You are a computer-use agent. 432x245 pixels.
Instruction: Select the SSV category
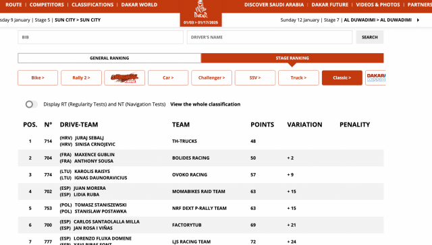point(255,77)
